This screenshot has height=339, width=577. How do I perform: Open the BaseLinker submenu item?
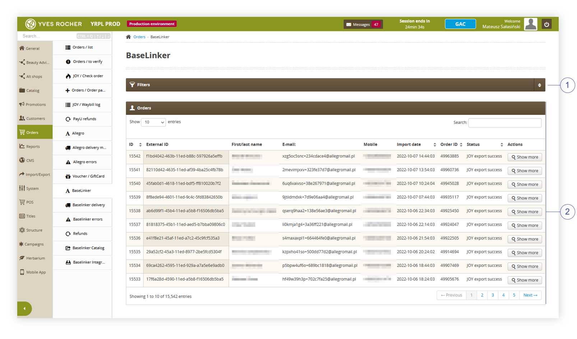[x=82, y=191]
